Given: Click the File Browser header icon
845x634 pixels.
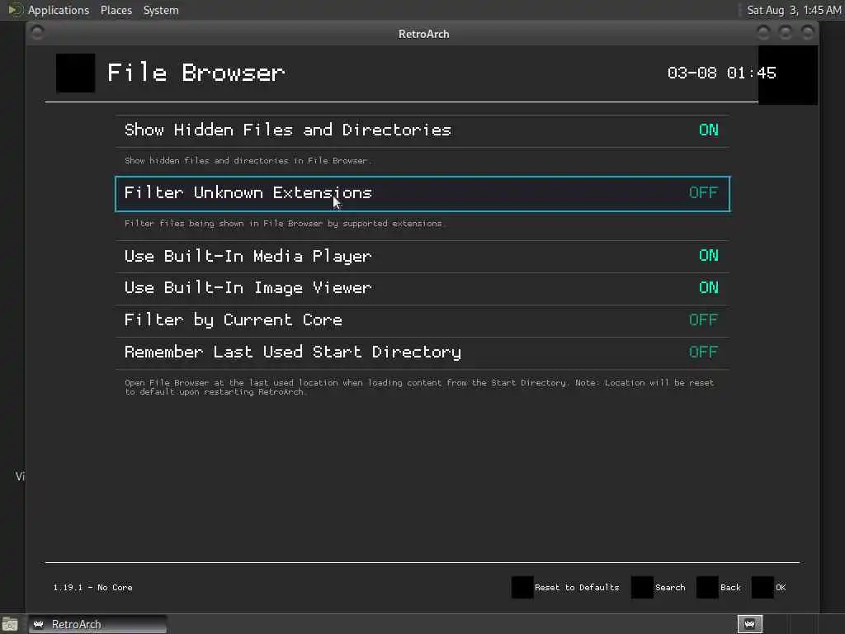Looking at the screenshot, I should click(75, 73).
